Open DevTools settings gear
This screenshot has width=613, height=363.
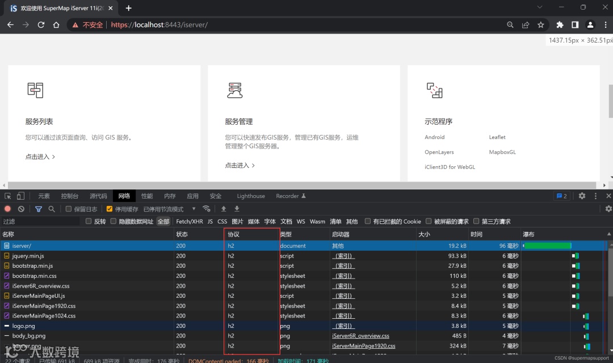point(582,196)
